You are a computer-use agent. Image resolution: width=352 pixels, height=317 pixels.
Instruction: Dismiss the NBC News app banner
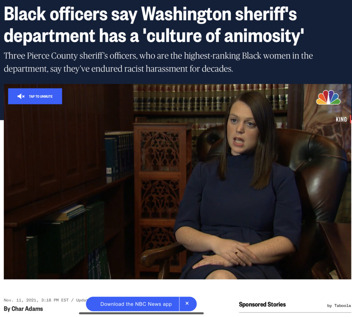187,304
